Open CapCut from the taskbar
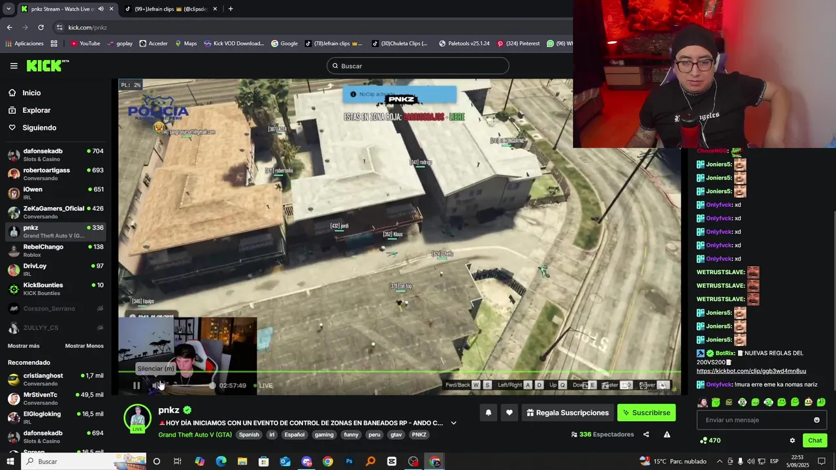Image resolution: width=836 pixels, height=470 pixels. (392, 462)
